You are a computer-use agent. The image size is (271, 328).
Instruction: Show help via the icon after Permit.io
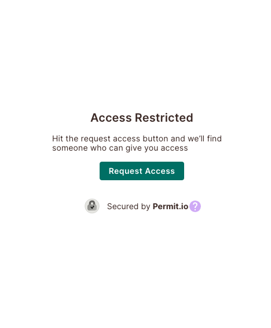pos(195,206)
